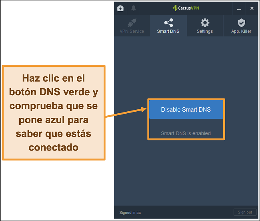Minimize the CactusVPN window
The image size is (260, 221).
coord(239,8)
